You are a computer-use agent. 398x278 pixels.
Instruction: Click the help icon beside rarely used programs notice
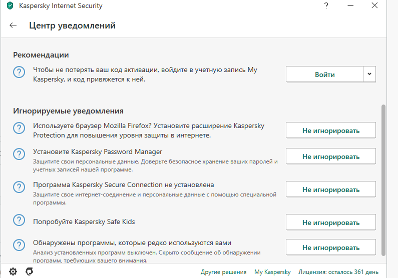pyautogui.click(x=19, y=245)
